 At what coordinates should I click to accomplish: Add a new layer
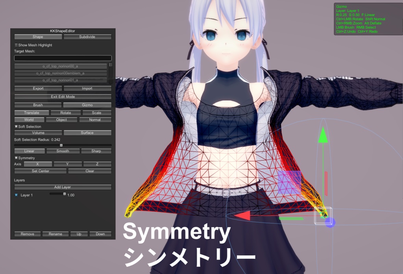coord(63,186)
